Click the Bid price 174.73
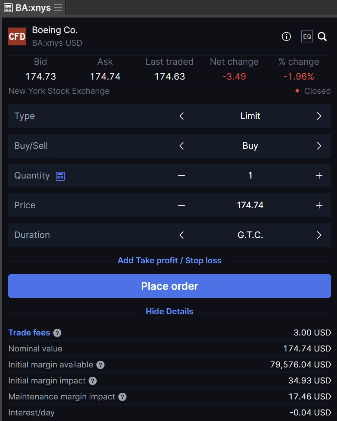 (41, 77)
